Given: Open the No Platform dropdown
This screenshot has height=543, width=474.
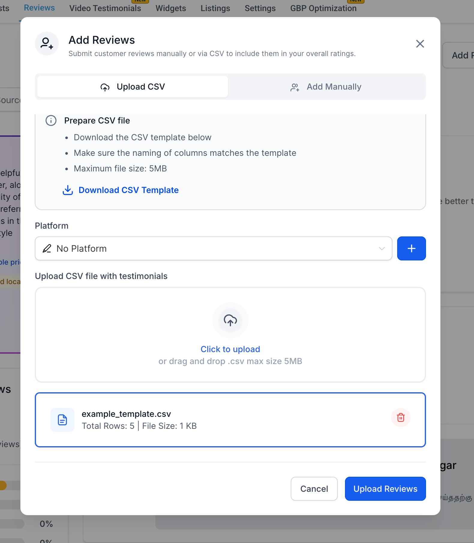Looking at the screenshot, I should click(210, 248).
